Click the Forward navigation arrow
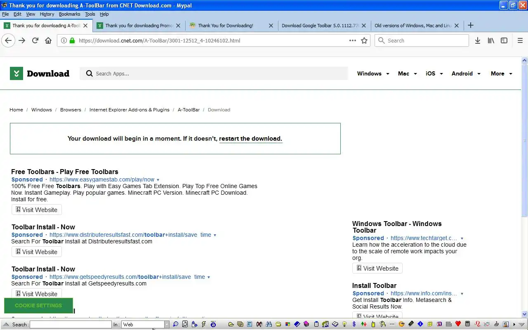The height and width of the screenshot is (330, 528). (x=22, y=40)
